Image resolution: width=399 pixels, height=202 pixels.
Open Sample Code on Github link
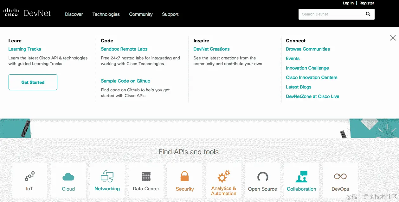point(125,81)
